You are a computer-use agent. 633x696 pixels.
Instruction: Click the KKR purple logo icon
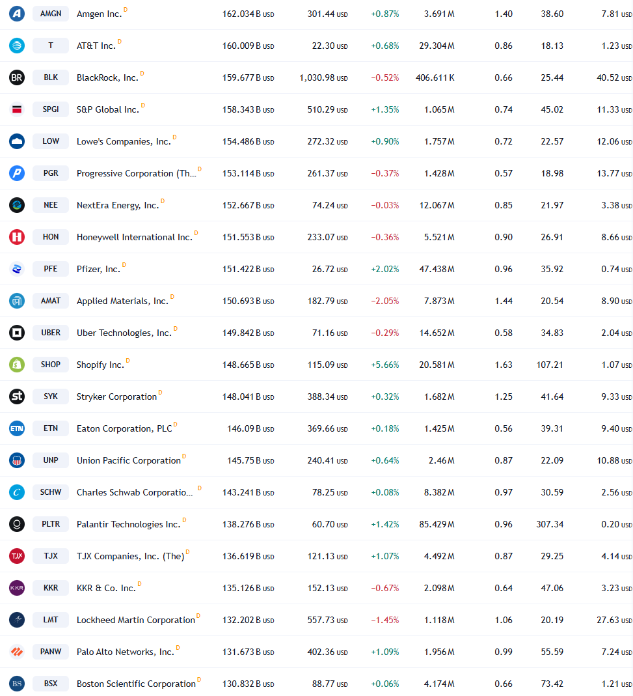pos(17,588)
